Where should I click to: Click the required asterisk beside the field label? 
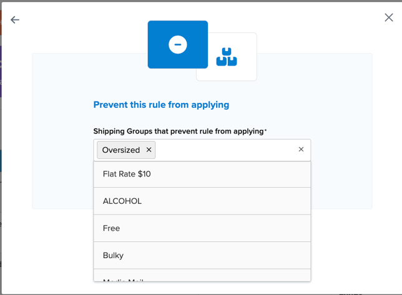tap(265, 130)
